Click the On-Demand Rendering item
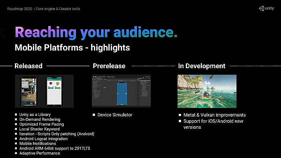The height and width of the screenshot is (158, 281). pos(40,120)
